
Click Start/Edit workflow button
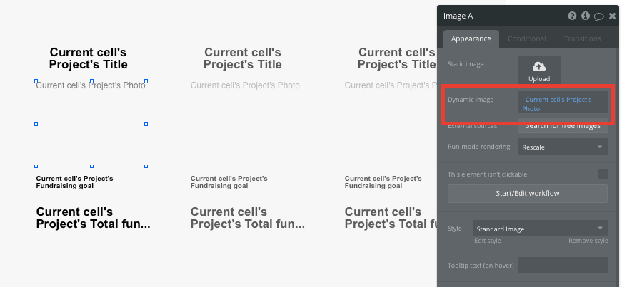click(x=528, y=194)
